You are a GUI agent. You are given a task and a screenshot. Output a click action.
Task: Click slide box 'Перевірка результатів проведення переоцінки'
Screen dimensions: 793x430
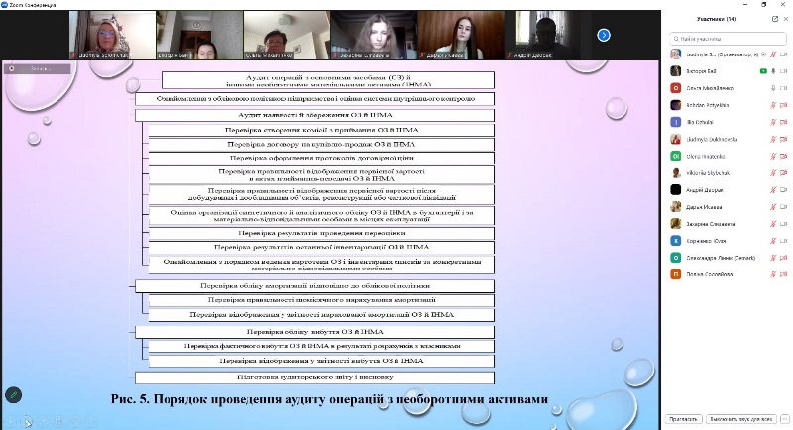tap(321, 233)
